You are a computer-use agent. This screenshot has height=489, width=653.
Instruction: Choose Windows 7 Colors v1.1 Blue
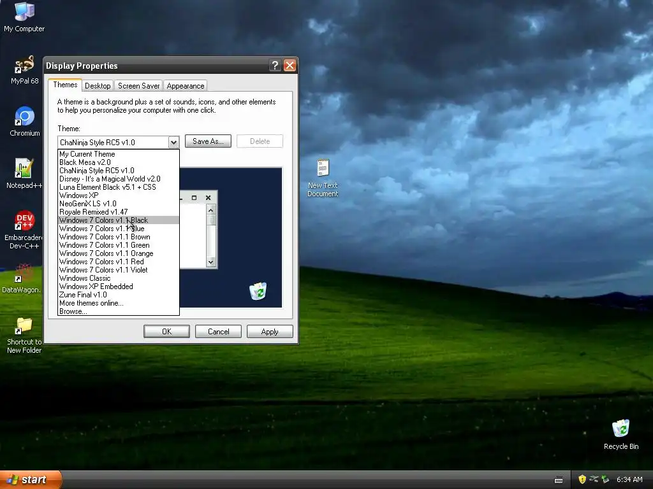(x=119, y=229)
